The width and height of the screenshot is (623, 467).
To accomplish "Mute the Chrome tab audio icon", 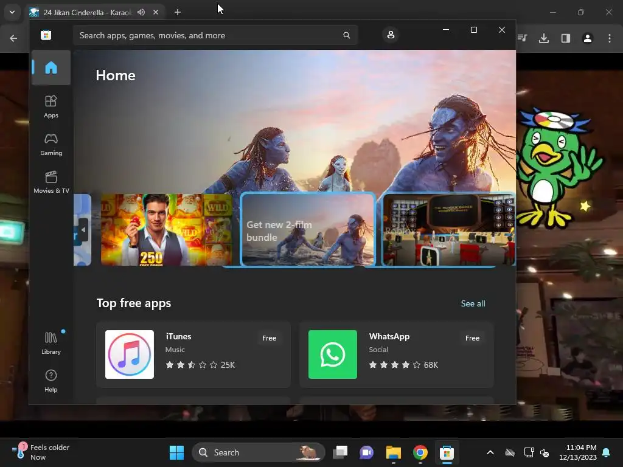I will pyautogui.click(x=141, y=12).
